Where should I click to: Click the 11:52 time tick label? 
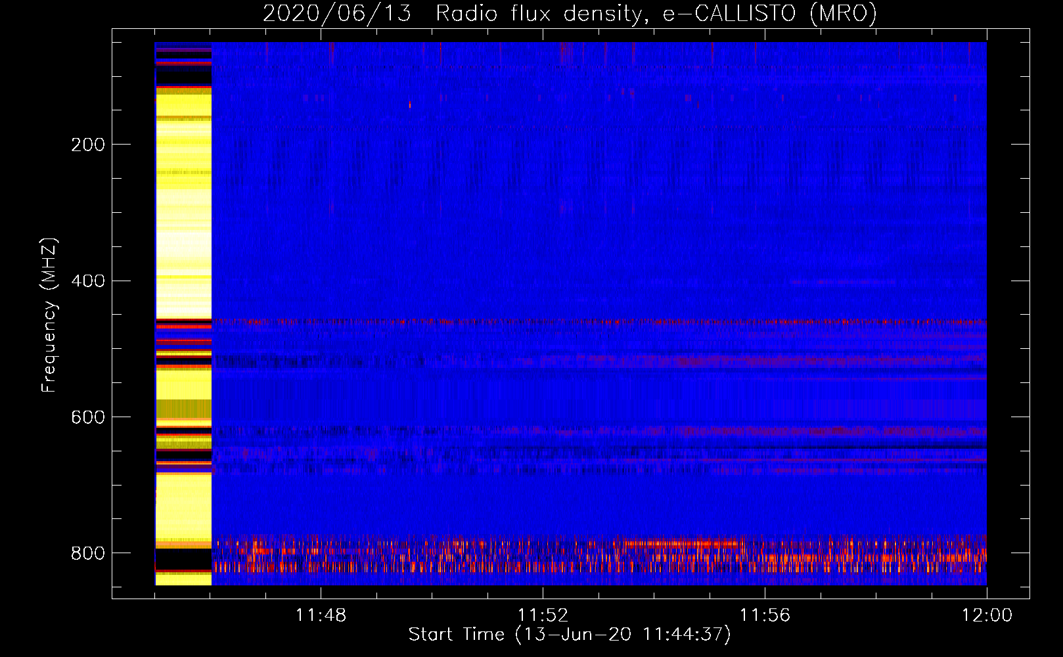[543, 616]
